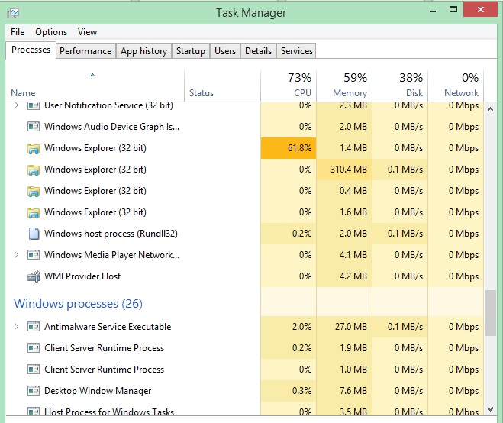
Task: Click folder icon of Explorer using 1.6 MB
Action: pos(34,212)
